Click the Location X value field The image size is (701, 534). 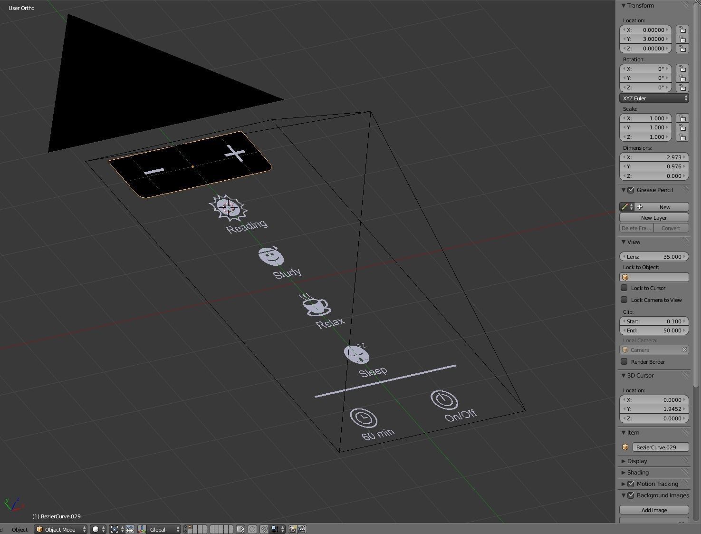tap(646, 29)
